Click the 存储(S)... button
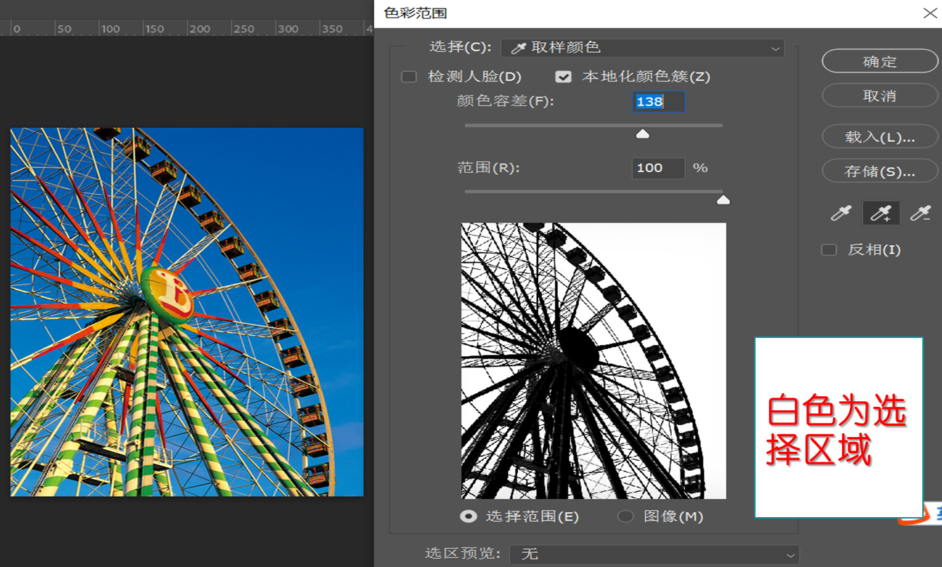942x567 pixels. point(879,171)
